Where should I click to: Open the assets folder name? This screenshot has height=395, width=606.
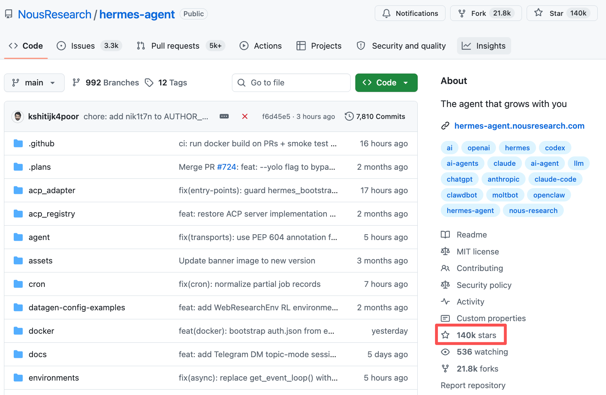coord(41,261)
